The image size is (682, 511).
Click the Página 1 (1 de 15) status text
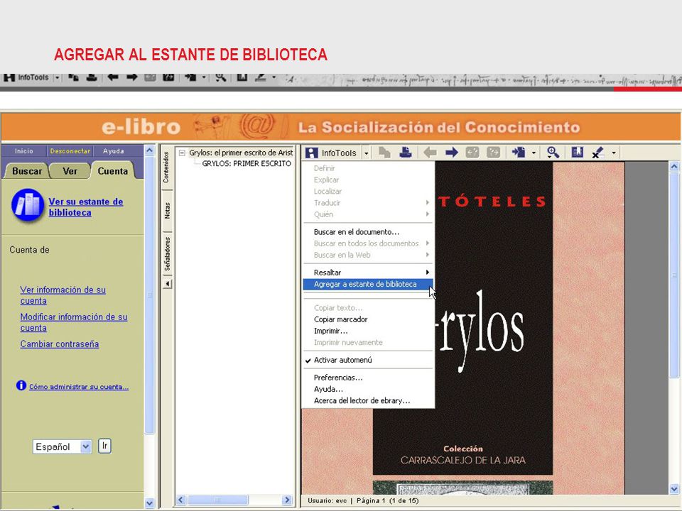(x=388, y=500)
